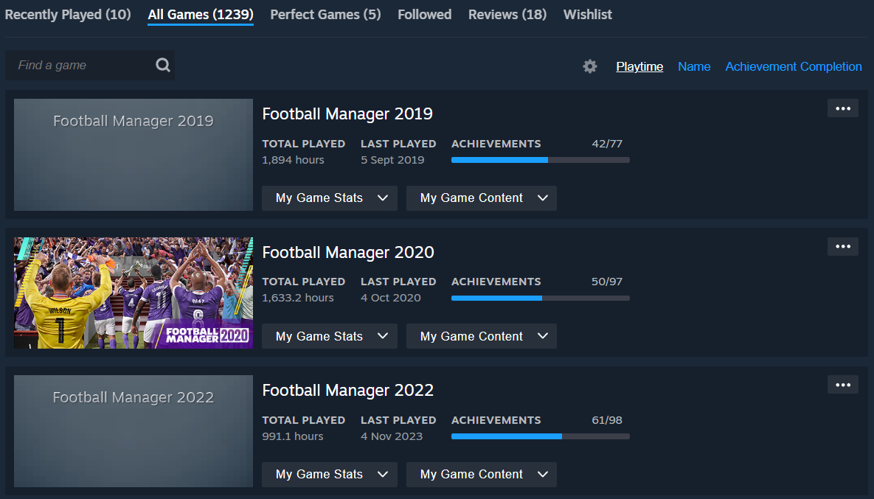
Task: Go to the Followed tab
Action: (x=425, y=15)
